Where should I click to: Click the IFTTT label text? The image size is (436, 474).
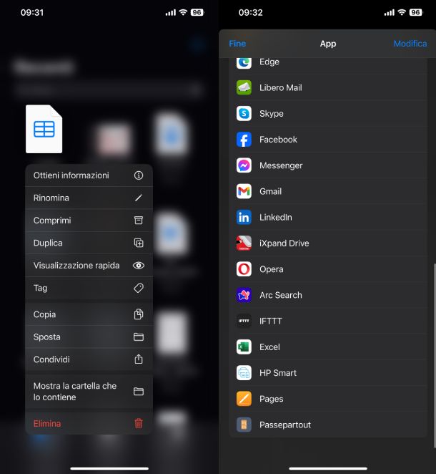[271, 321]
